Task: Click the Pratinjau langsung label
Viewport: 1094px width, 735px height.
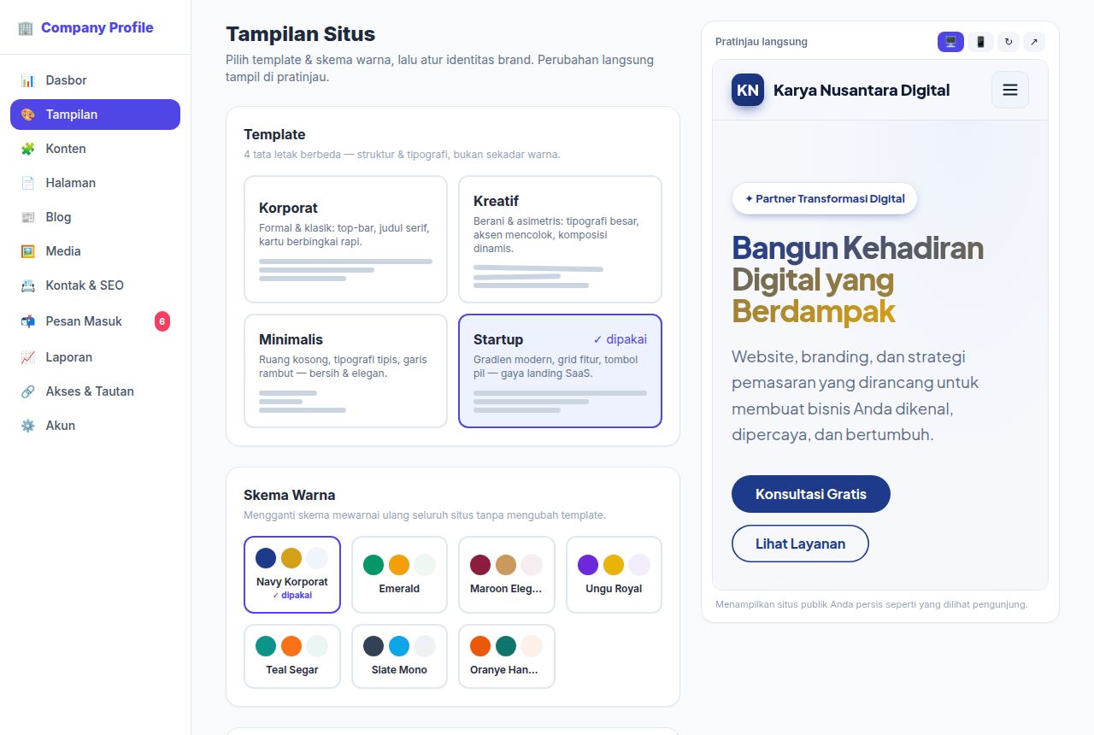Action: pyautogui.click(x=761, y=42)
